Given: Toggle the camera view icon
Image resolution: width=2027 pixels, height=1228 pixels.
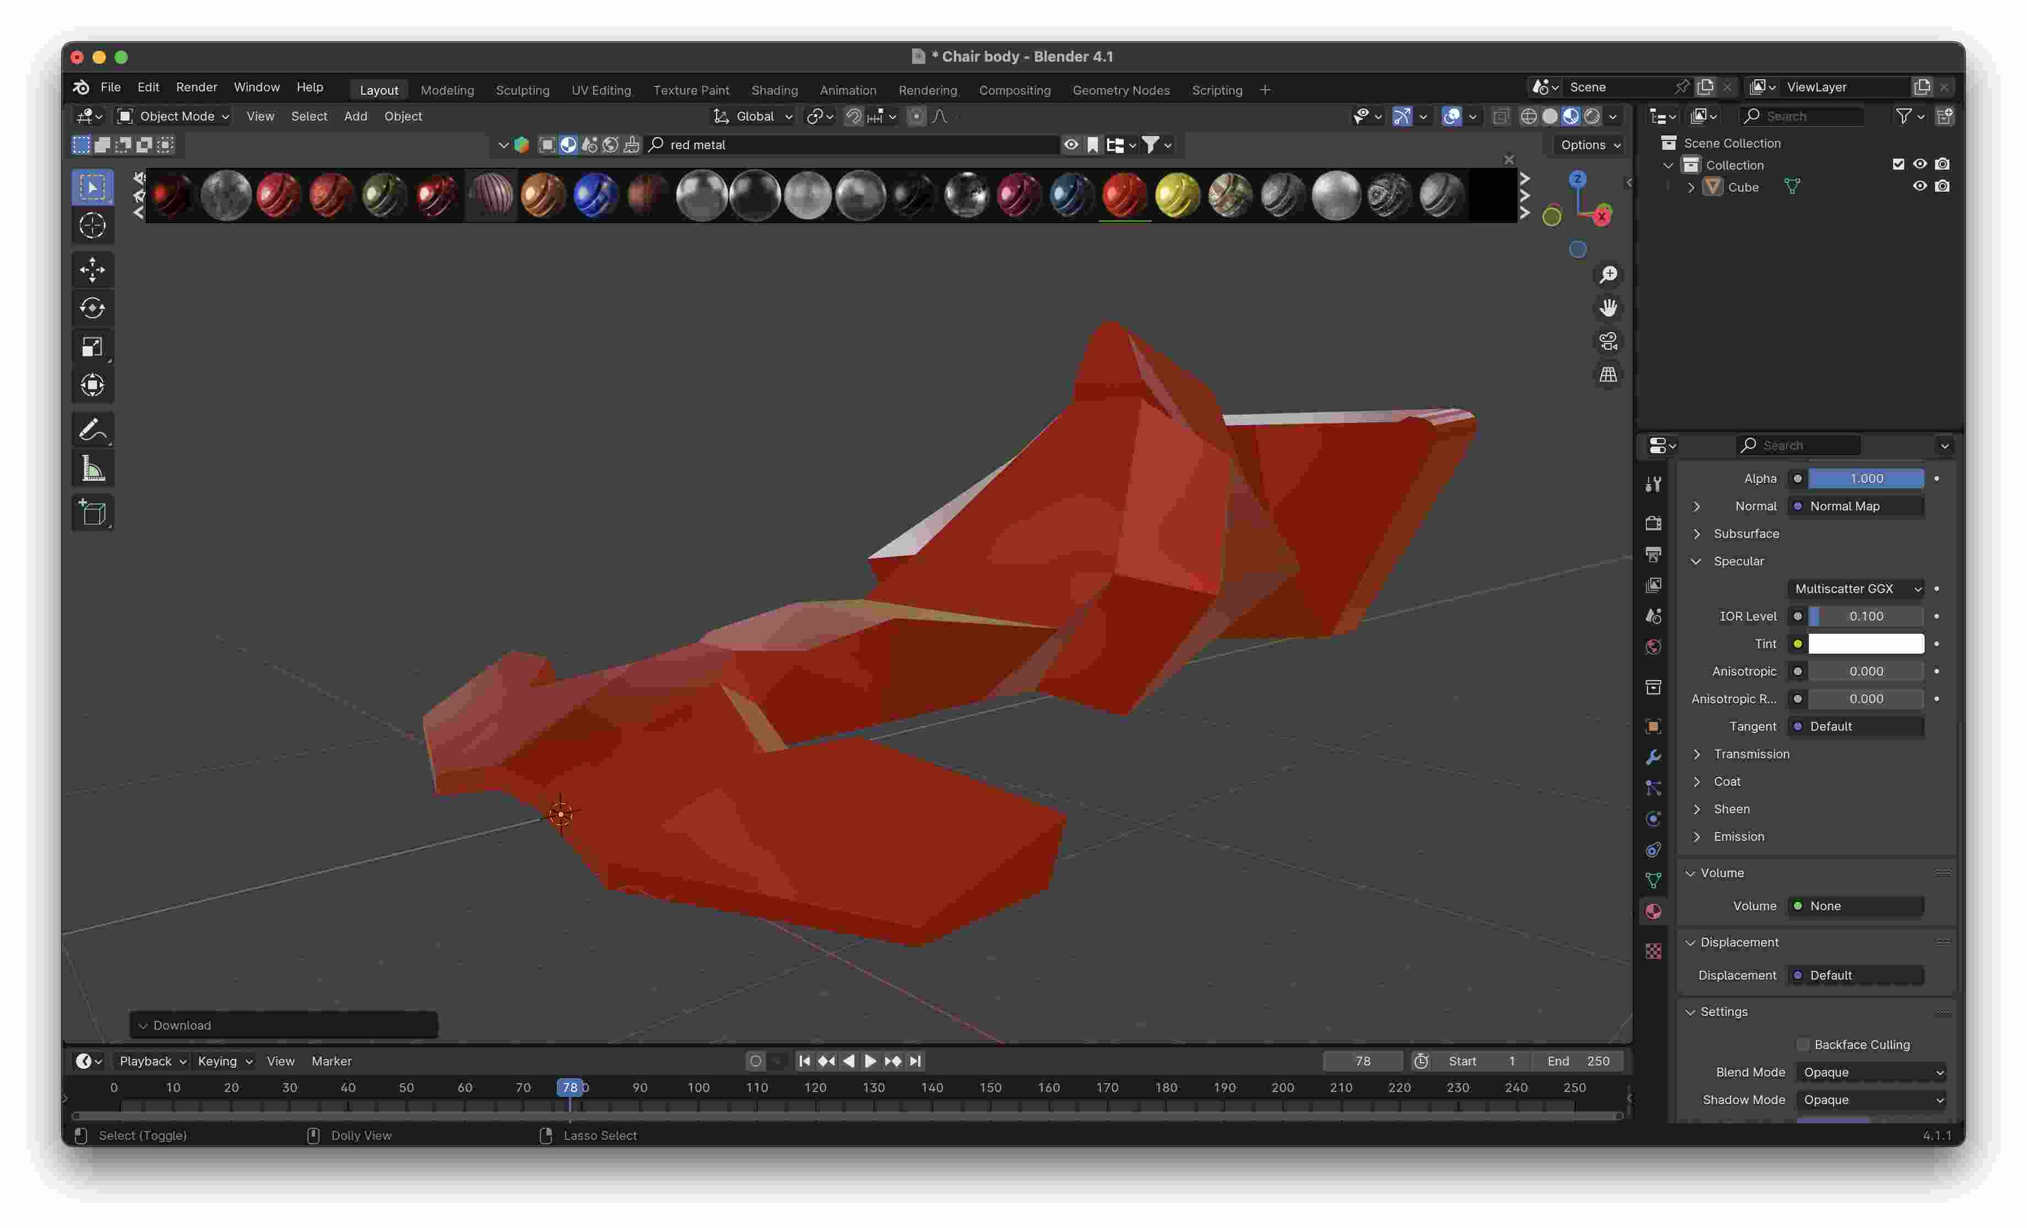Looking at the screenshot, I should (1608, 341).
